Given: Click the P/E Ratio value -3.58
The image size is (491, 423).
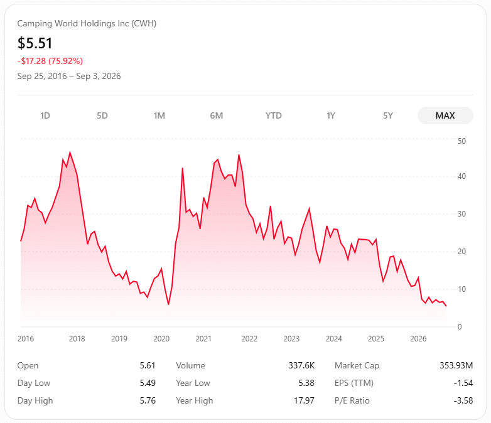Looking at the screenshot, I should [x=463, y=400].
